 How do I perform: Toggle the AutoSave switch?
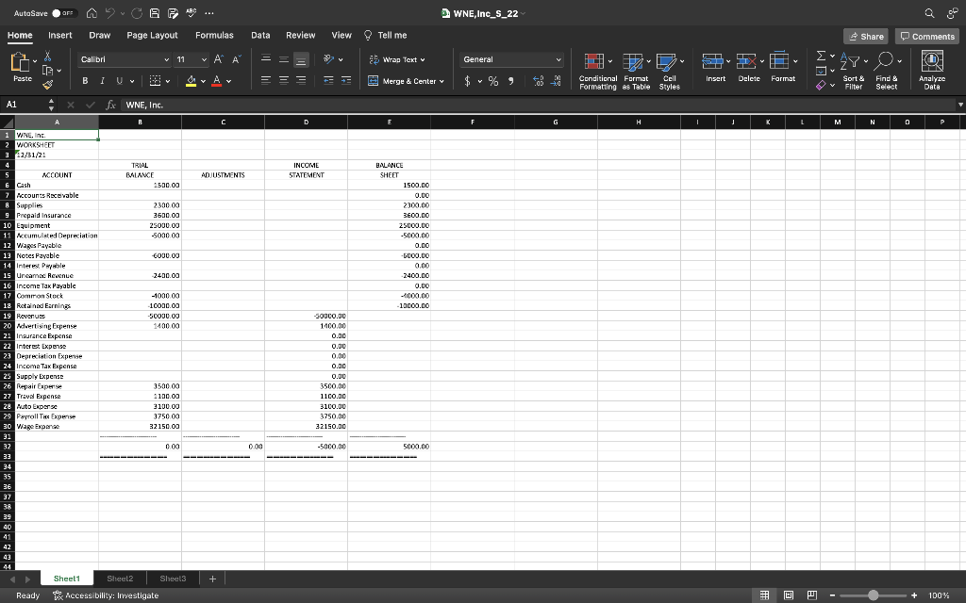(x=64, y=13)
